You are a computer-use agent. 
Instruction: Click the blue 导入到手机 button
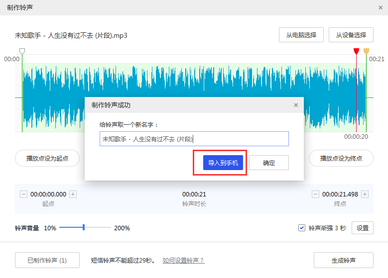coord(223,163)
